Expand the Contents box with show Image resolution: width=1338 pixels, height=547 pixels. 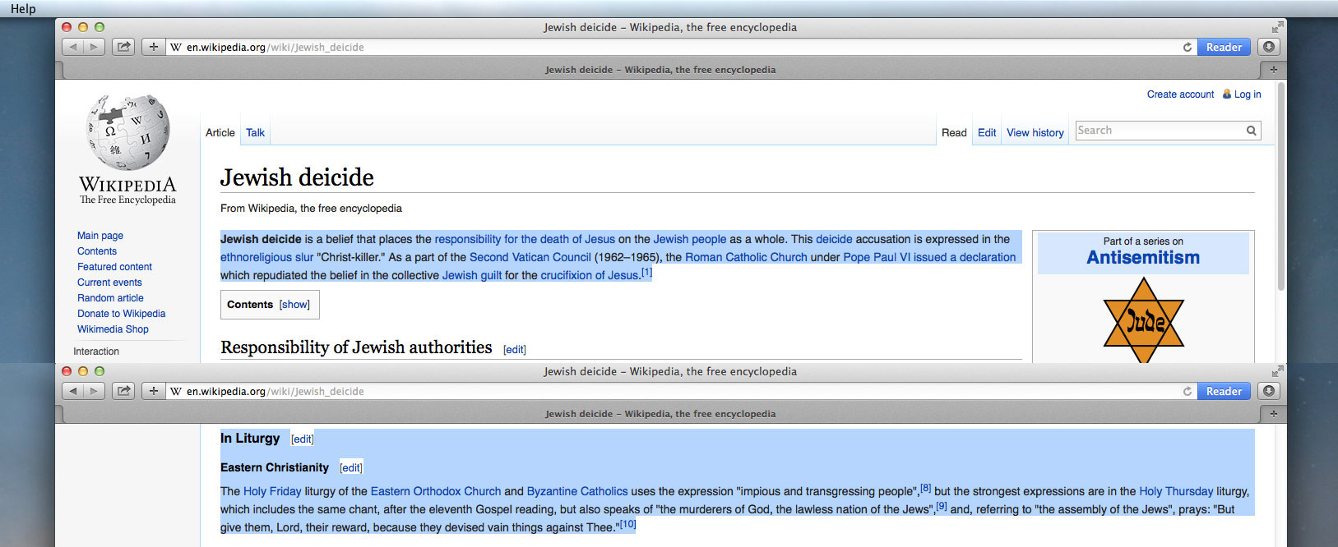(x=294, y=305)
